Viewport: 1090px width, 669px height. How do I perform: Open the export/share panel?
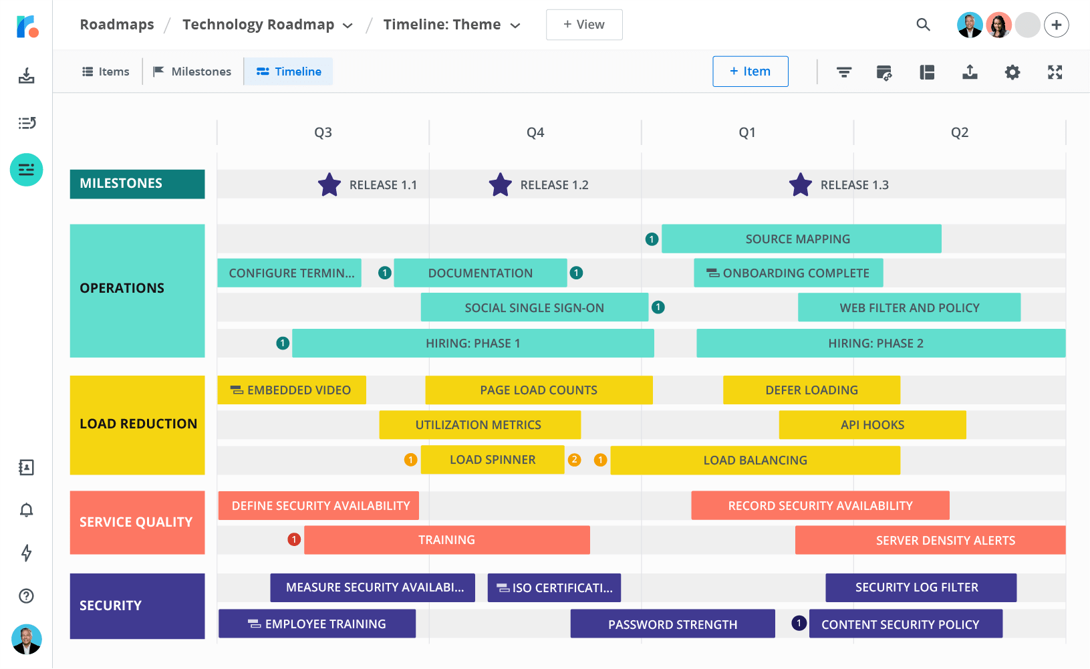(970, 72)
